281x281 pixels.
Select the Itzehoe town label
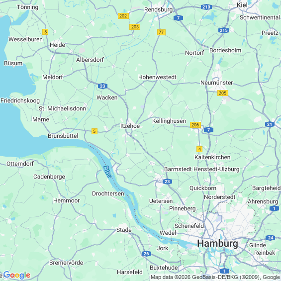click(x=130, y=126)
